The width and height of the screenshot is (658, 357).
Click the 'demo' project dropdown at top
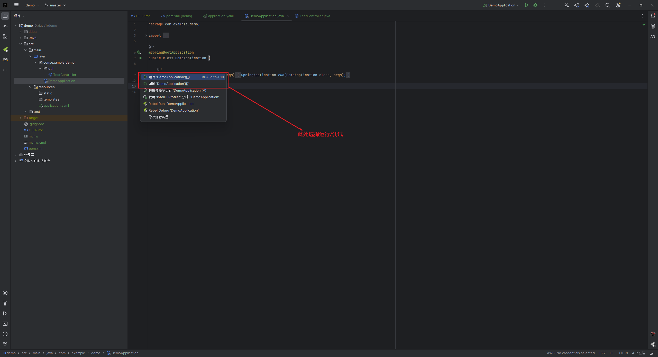pos(32,5)
